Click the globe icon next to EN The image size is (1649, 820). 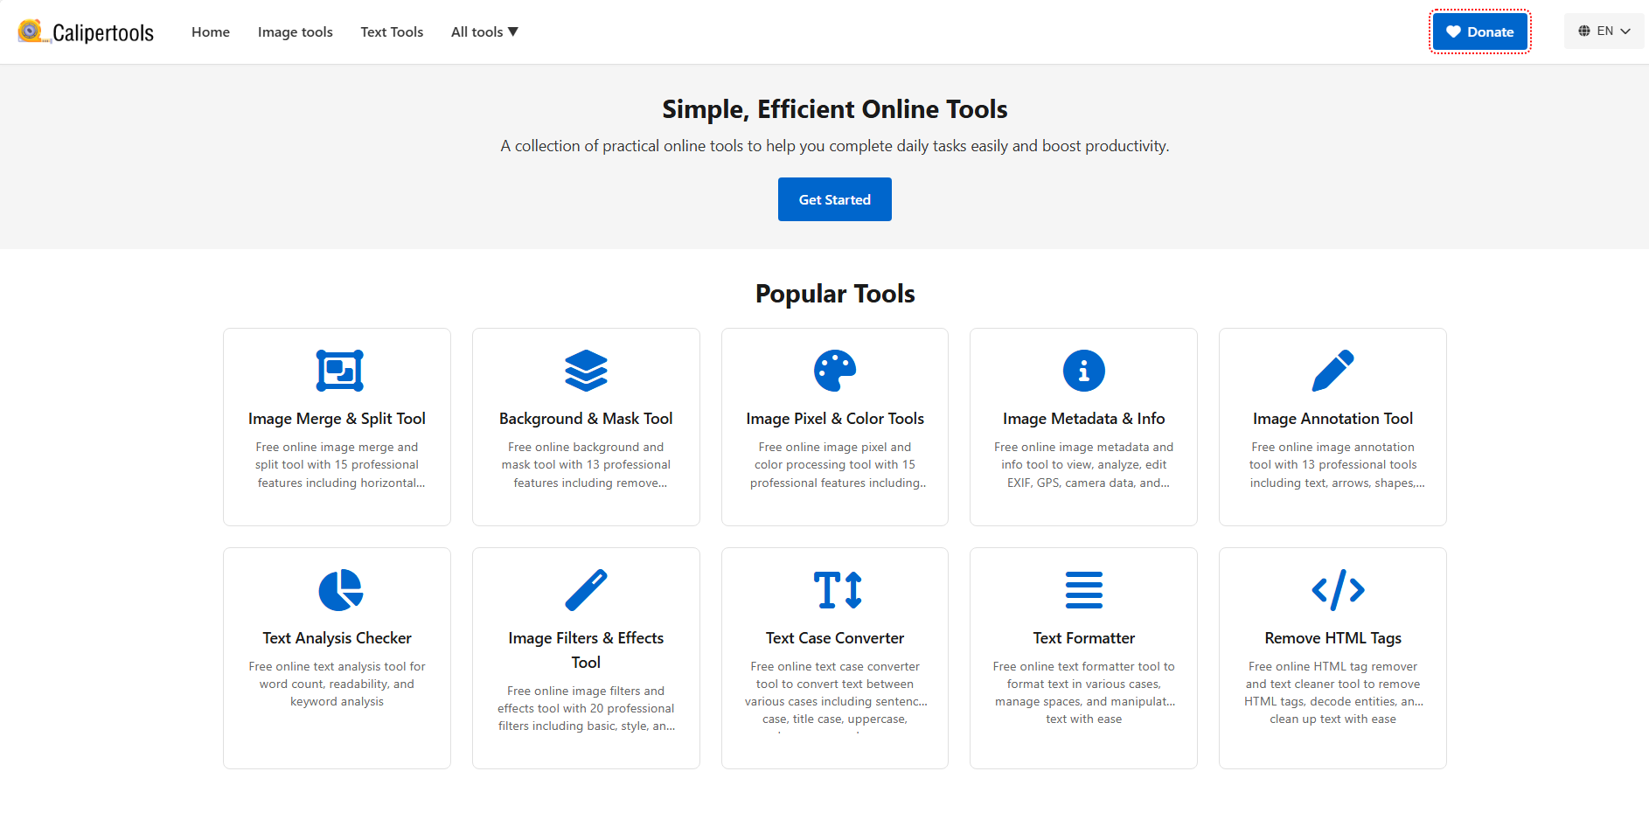[1583, 30]
